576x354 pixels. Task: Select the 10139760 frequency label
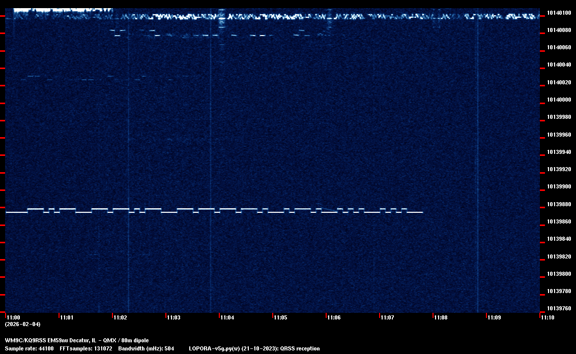[558, 308]
